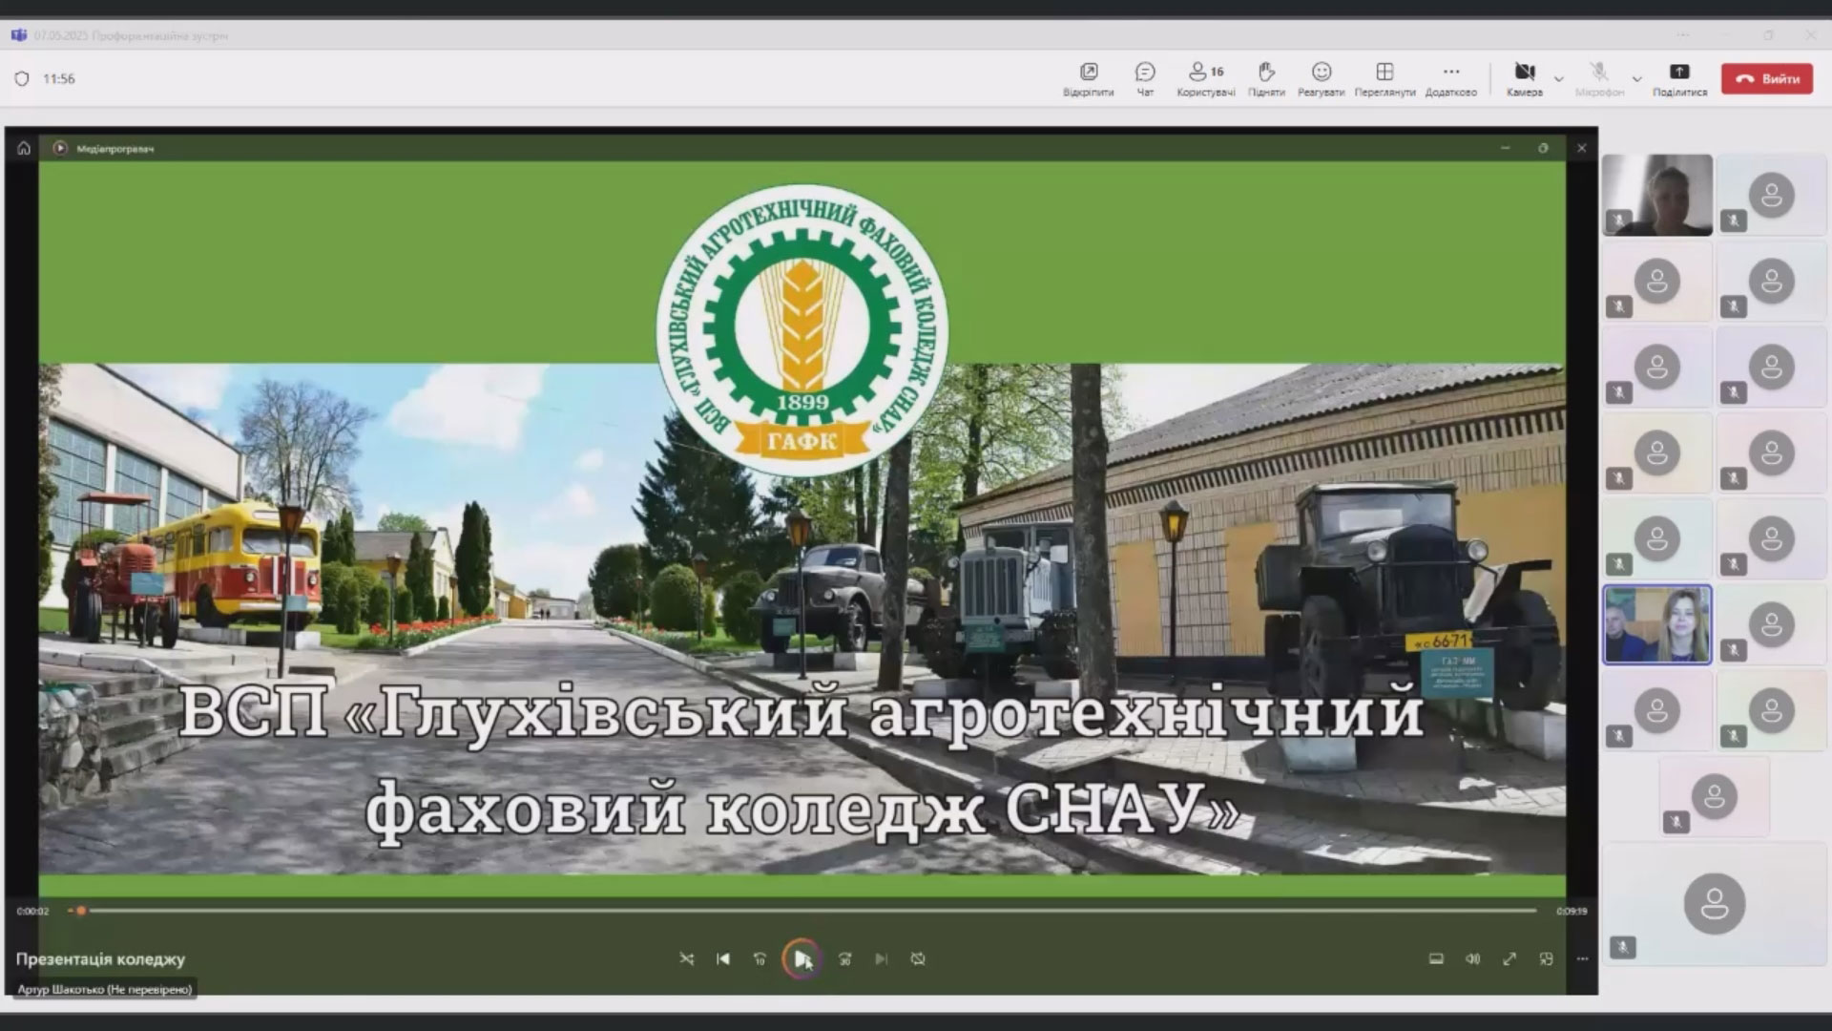This screenshot has height=1031, width=1832.
Task: Click the bottom large participant avatar tile
Action: pos(1715,903)
